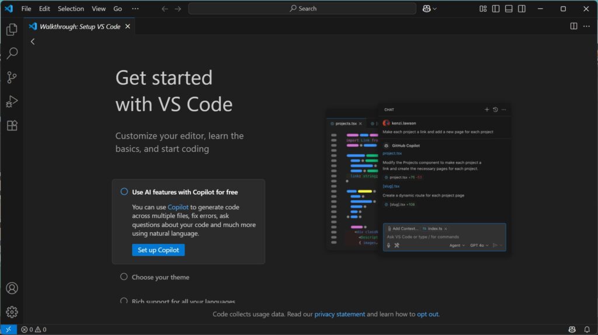The image size is (598, 335).
Task: Open the Selection menu
Action: click(71, 8)
